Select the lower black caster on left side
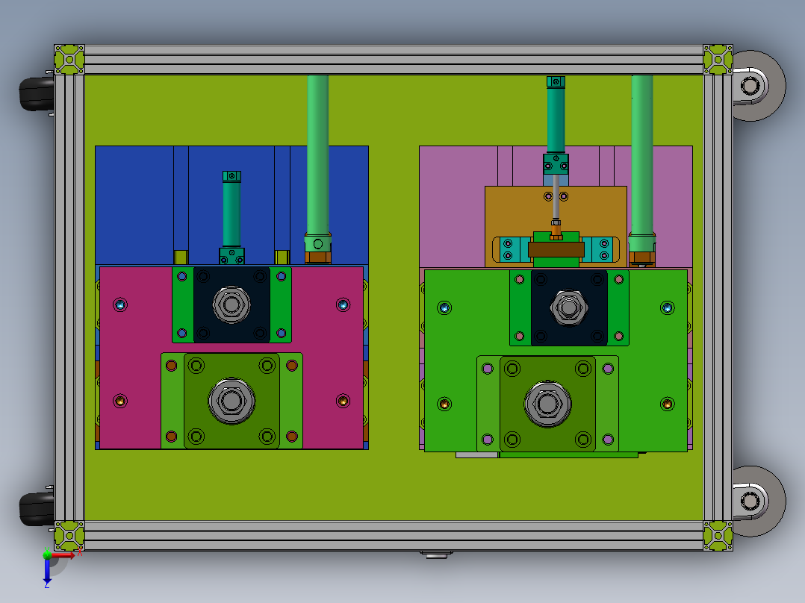 click(37, 508)
